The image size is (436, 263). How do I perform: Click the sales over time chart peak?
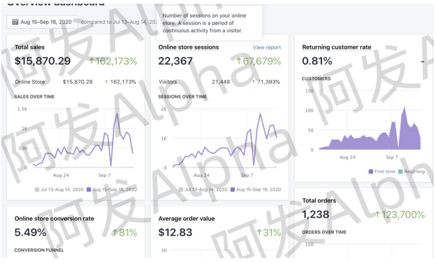117,114
